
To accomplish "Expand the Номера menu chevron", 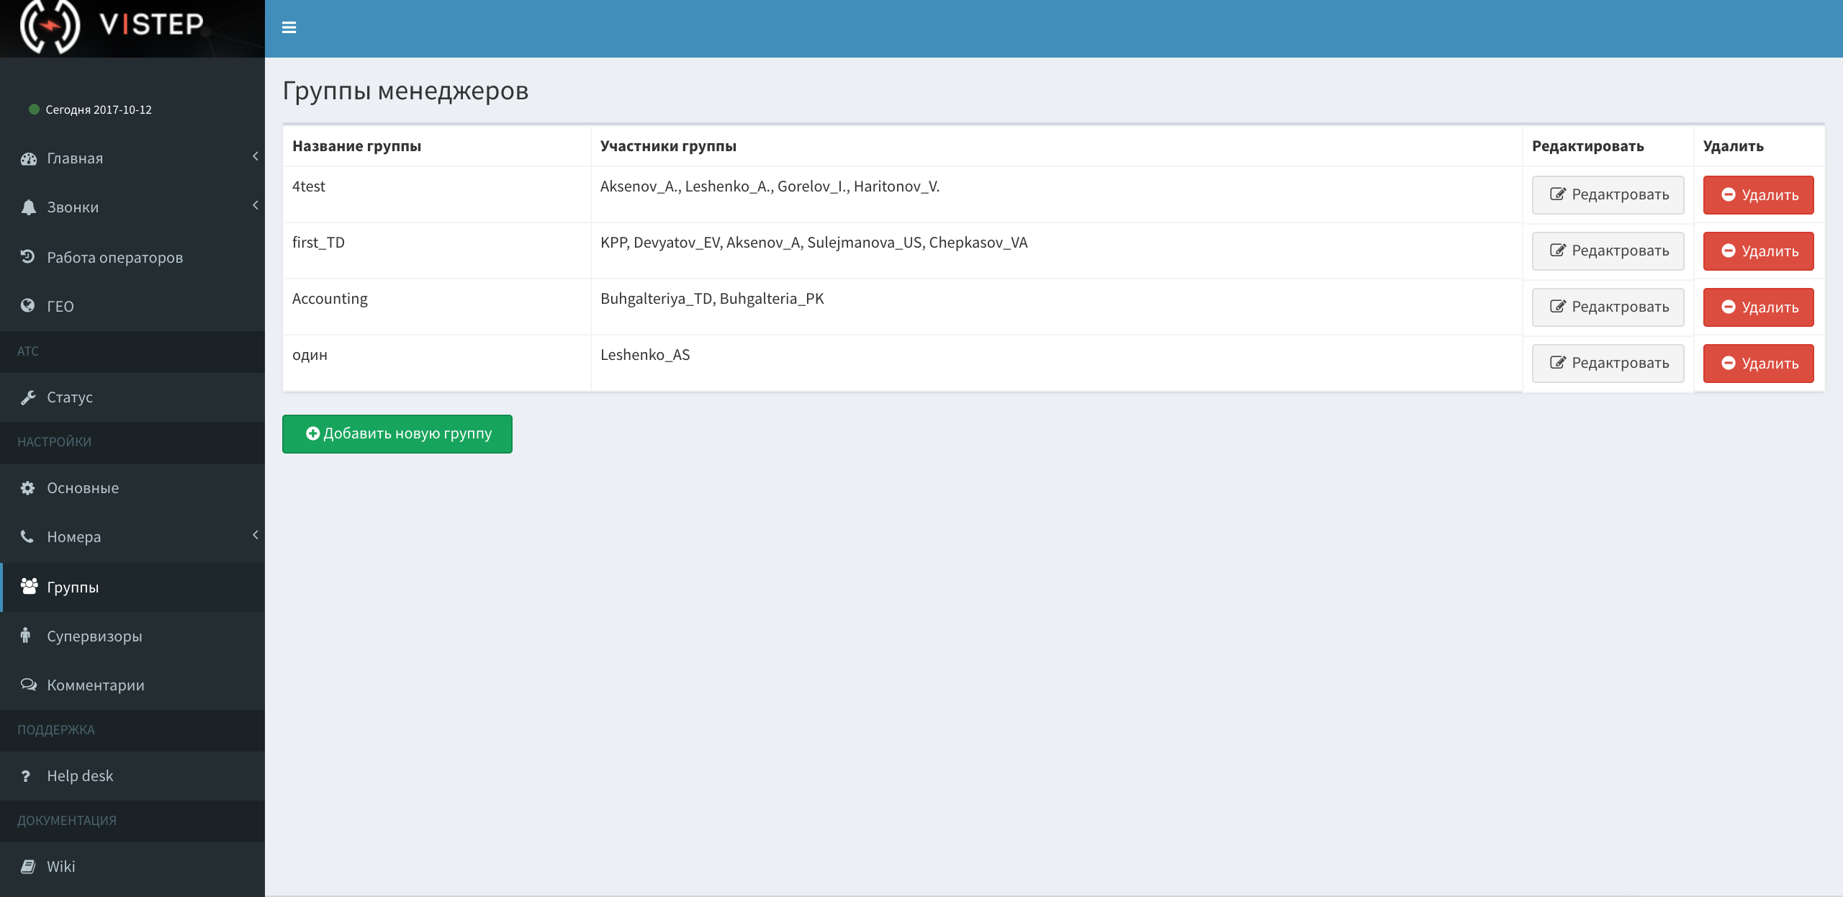I will click(x=256, y=535).
